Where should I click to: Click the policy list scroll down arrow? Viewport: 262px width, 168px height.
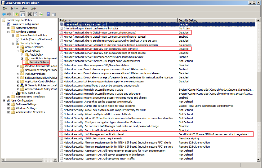click(x=258, y=160)
